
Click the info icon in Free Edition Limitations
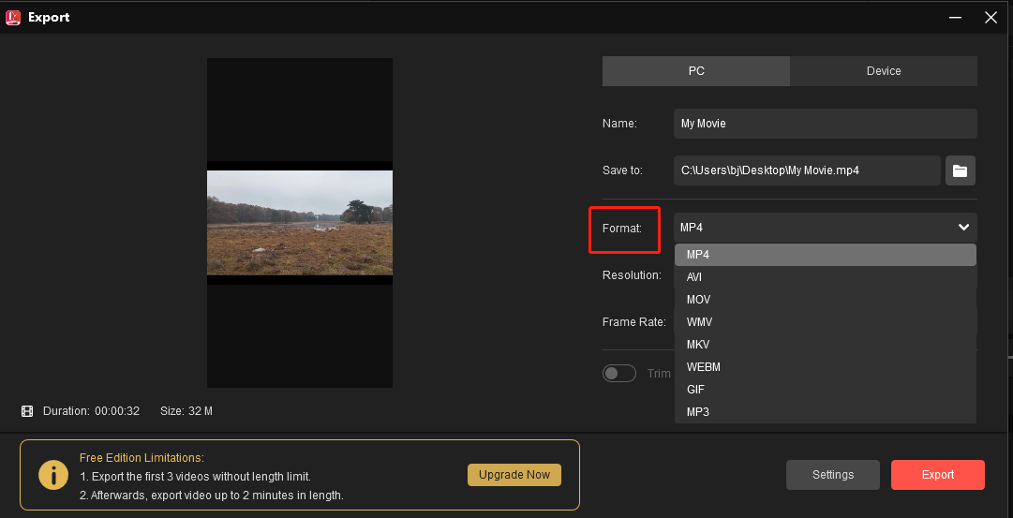coord(53,475)
